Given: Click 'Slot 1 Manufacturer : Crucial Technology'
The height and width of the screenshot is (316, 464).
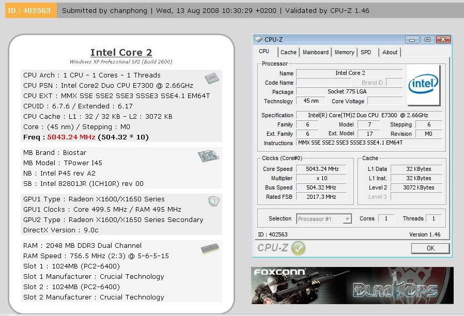Looking at the screenshot, I should tap(94, 276).
